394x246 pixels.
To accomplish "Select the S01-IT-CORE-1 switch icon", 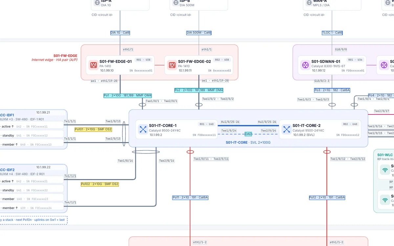I will click(143, 129).
